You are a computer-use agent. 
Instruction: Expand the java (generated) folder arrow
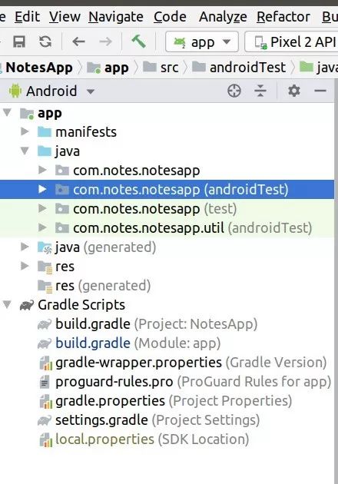click(25, 247)
